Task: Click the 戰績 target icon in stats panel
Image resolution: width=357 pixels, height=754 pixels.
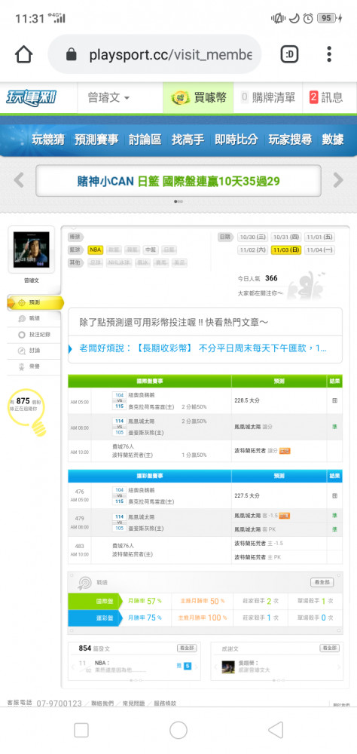Action: pos(84,584)
